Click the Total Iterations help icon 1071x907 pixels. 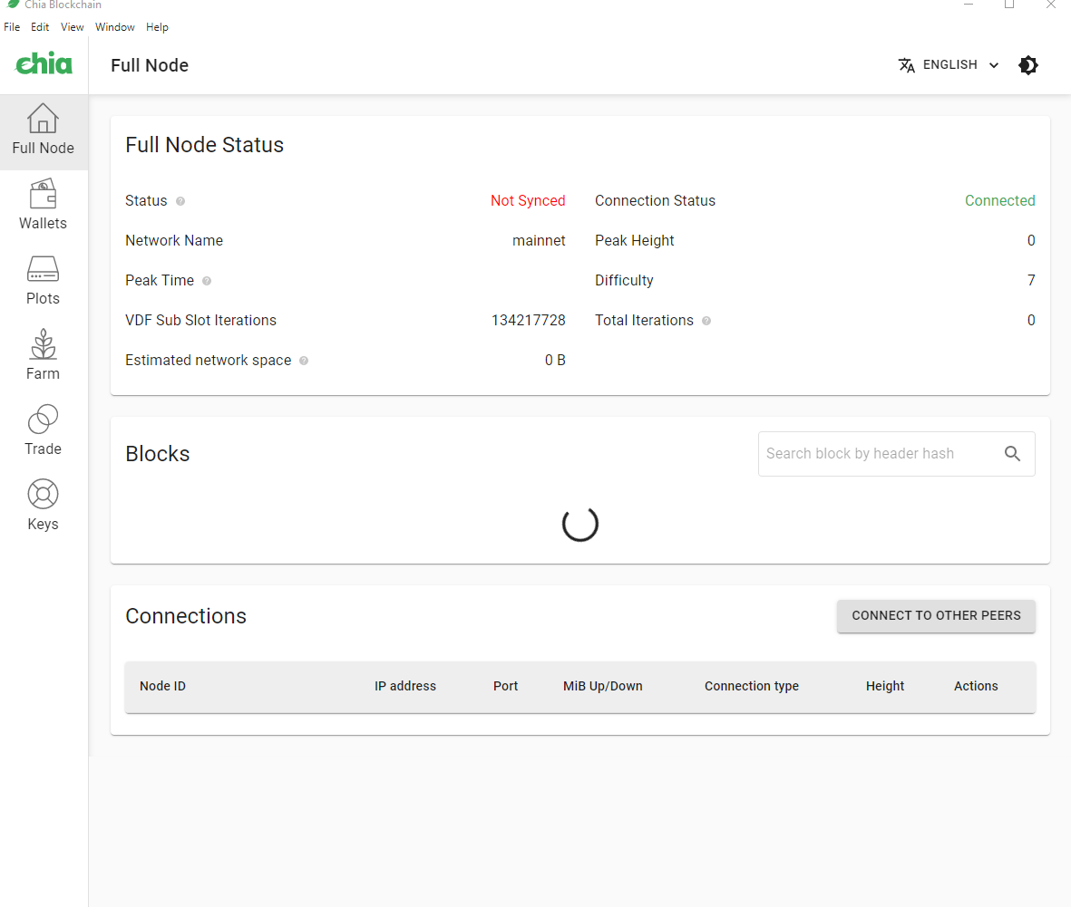[x=706, y=321]
